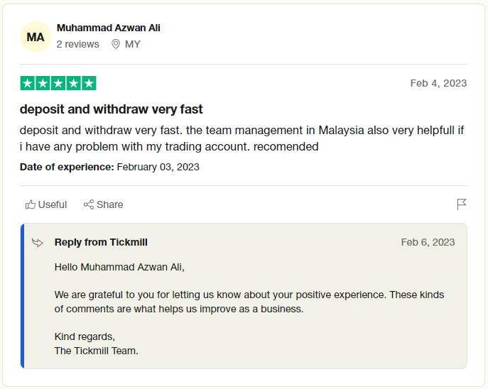The image size is (488, 389).
Task: Click the reply arrow icon
Action: [38, 243]
